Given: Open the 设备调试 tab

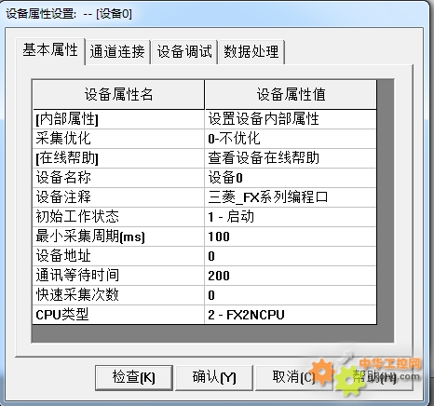Looking at the screenshot, I should 184,52.
